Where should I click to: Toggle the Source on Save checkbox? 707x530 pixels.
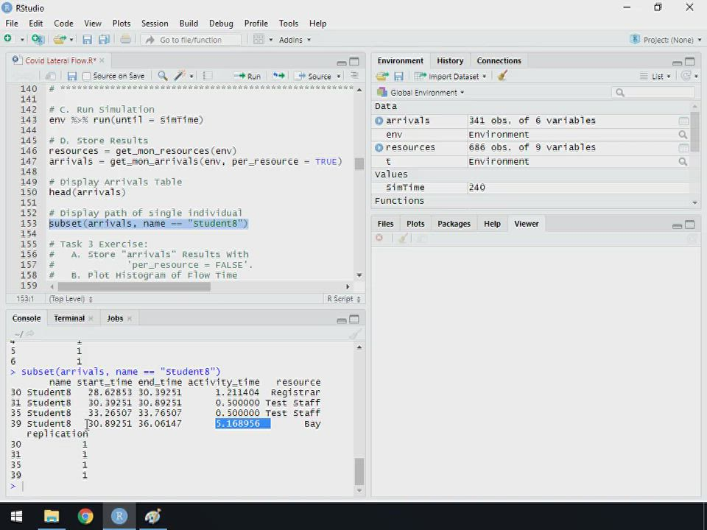click(87, 76)
